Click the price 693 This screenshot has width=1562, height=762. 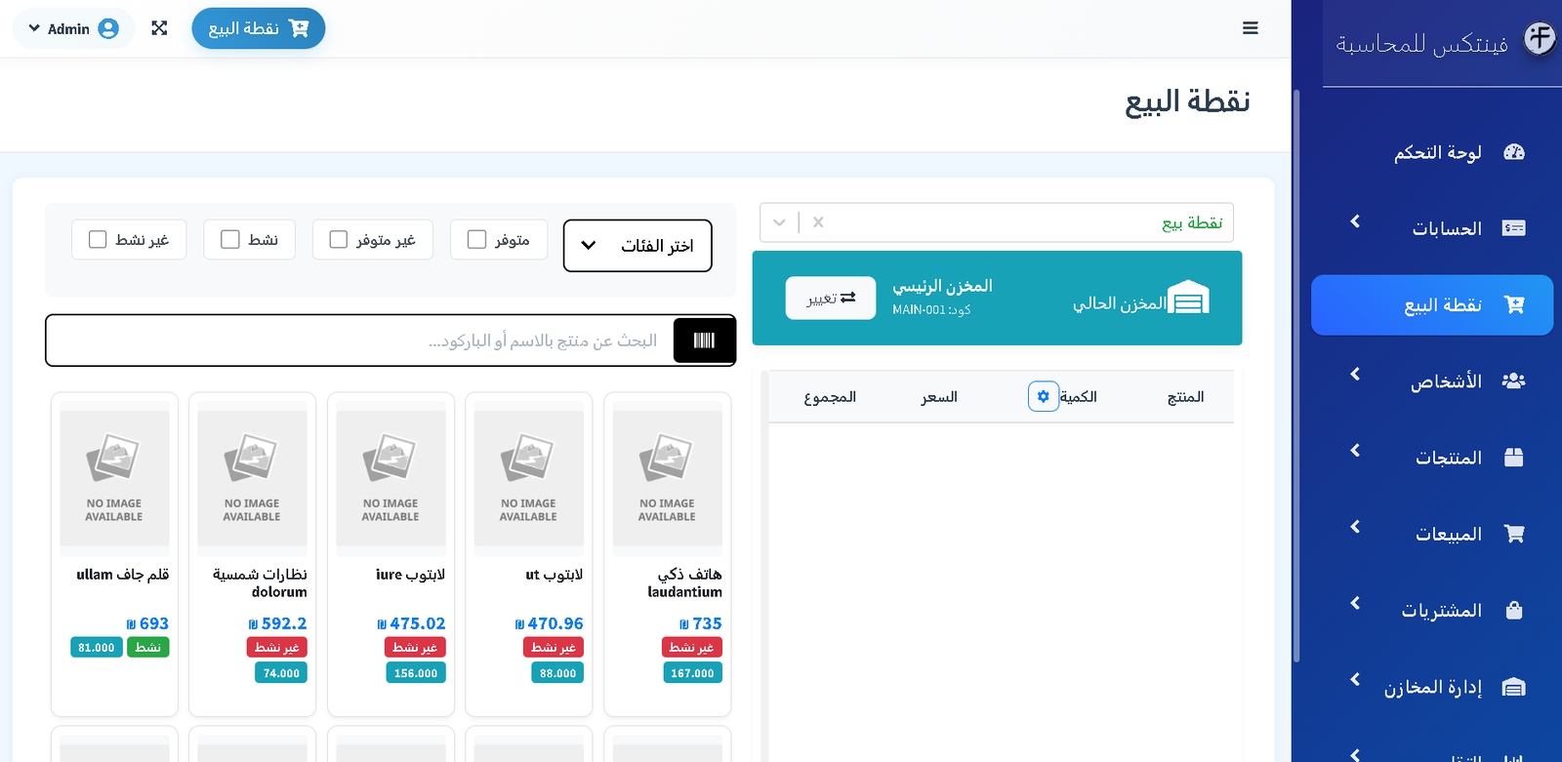[147, 623]
